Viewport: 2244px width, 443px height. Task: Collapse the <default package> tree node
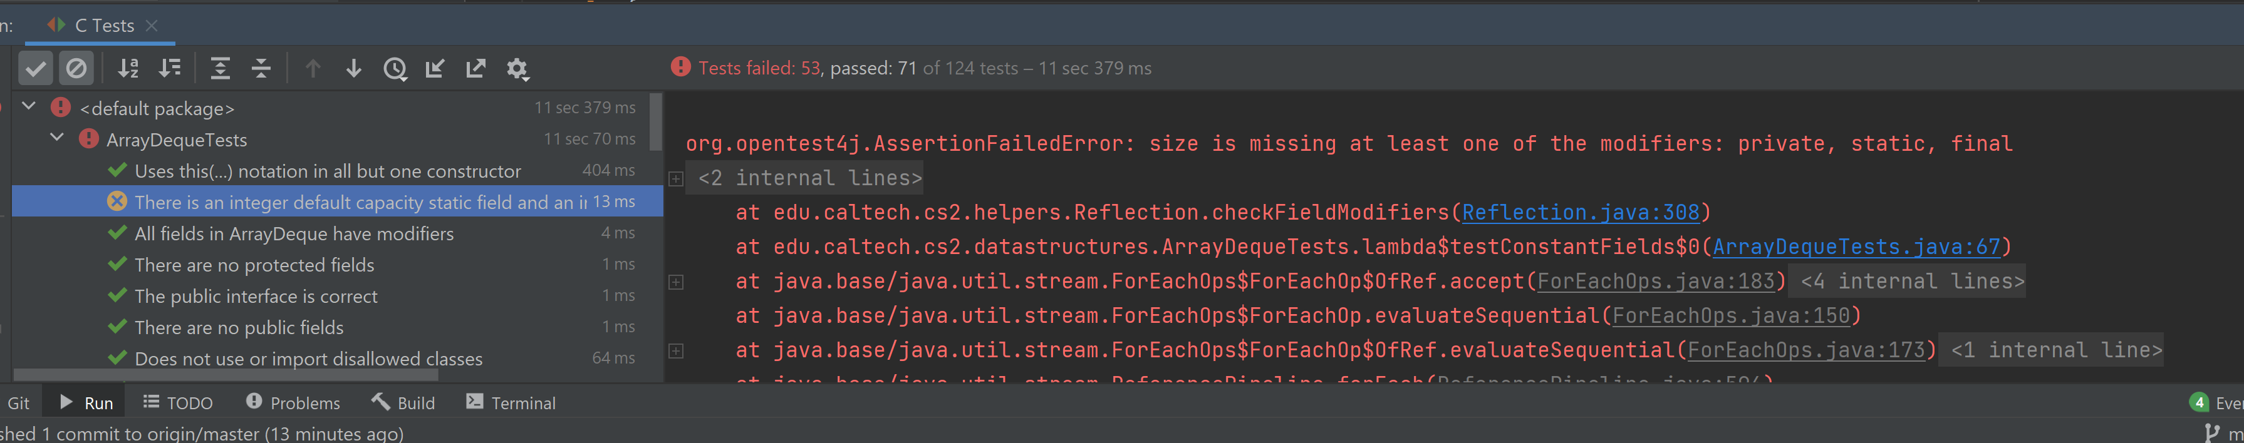tap(29, 107)
